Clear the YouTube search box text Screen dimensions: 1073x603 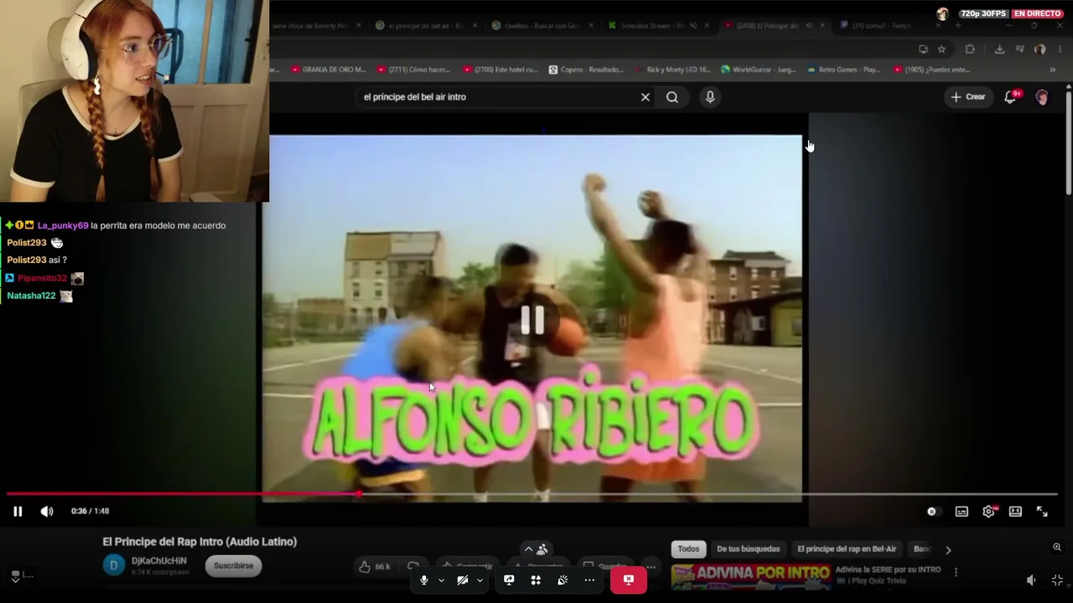click(x=645, y=97)
